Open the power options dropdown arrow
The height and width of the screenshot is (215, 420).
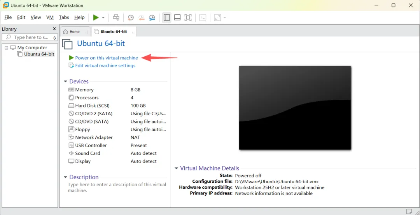click(103, 17)
